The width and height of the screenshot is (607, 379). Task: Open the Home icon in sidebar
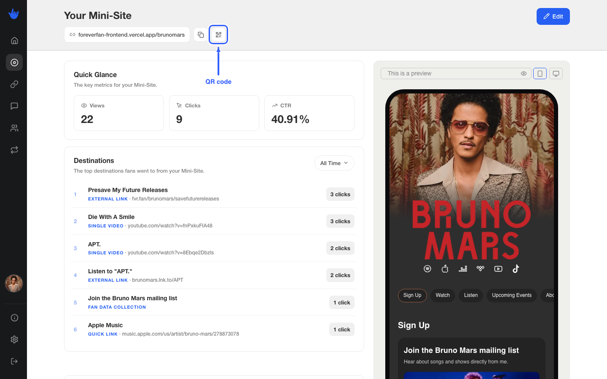(x=14, y=40)
